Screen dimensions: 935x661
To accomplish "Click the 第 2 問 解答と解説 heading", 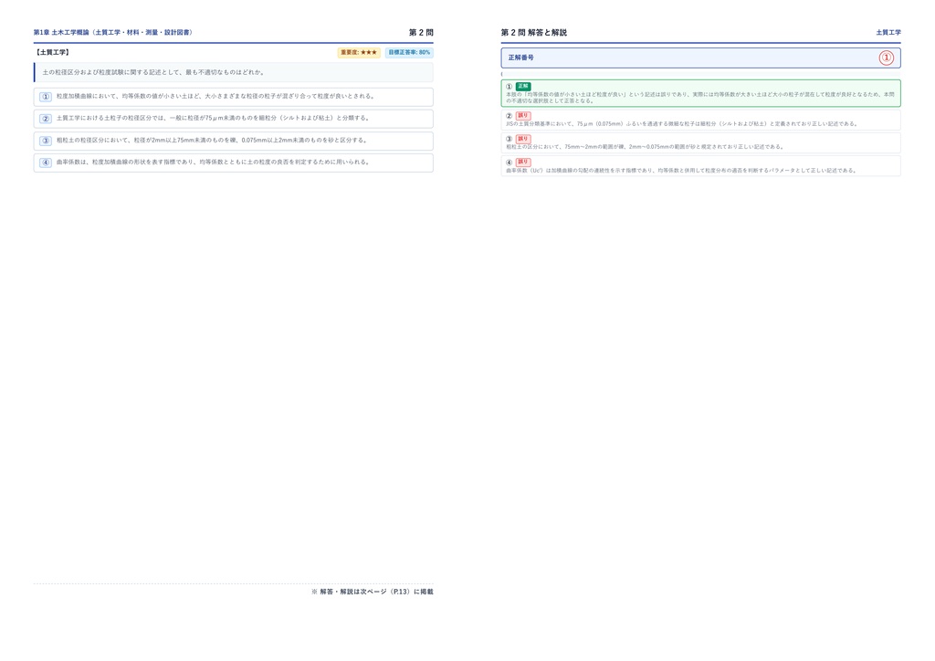I will (533, 32).
